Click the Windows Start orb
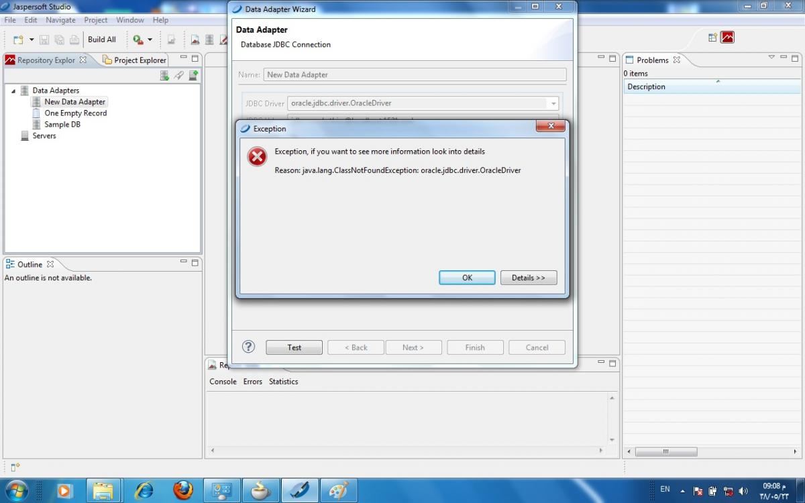Image resolution: width=805 pixels, height=503 pixels. point(16,491)
